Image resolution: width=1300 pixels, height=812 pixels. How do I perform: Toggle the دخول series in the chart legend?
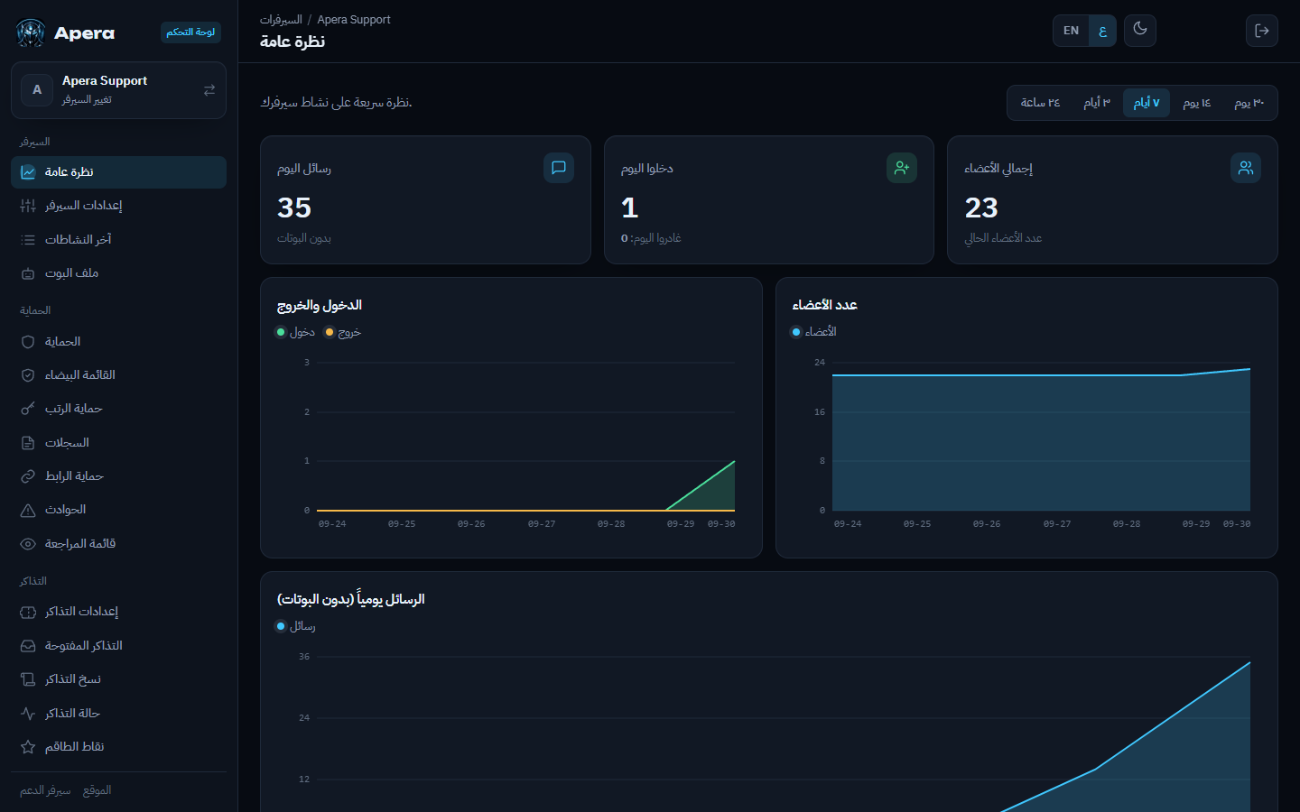click(295, 332)
